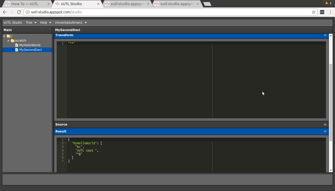
Task: Select MyHelloWorld in the tree
Action: point(30,45)
